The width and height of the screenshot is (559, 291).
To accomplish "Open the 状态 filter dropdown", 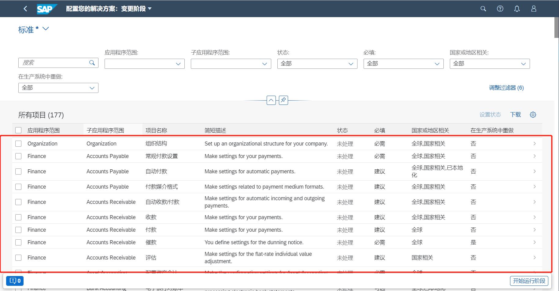I will click(350, 64).
